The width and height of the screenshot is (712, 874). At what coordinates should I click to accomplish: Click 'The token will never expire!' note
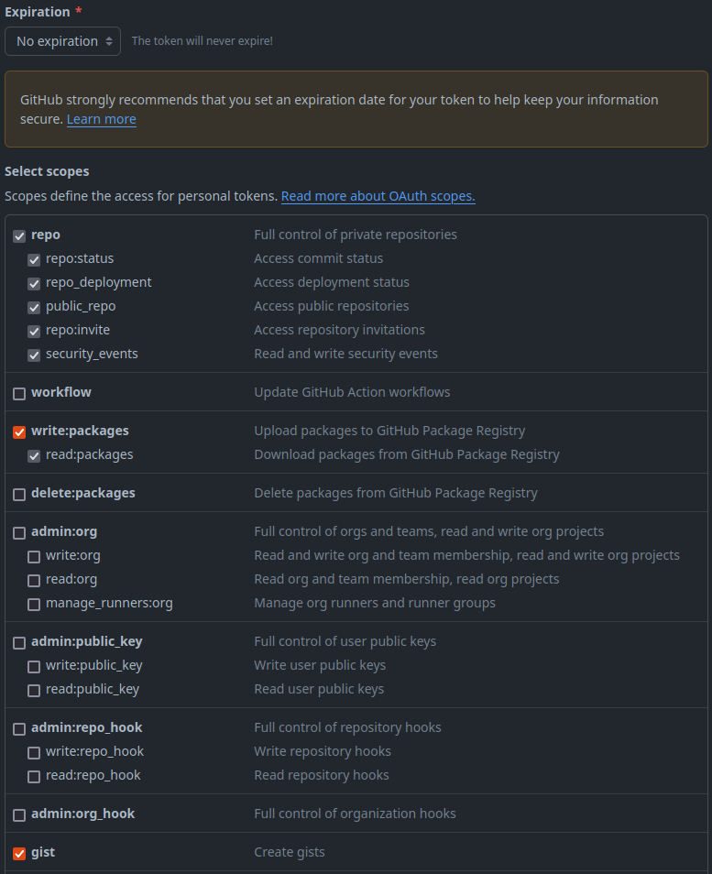202,40
